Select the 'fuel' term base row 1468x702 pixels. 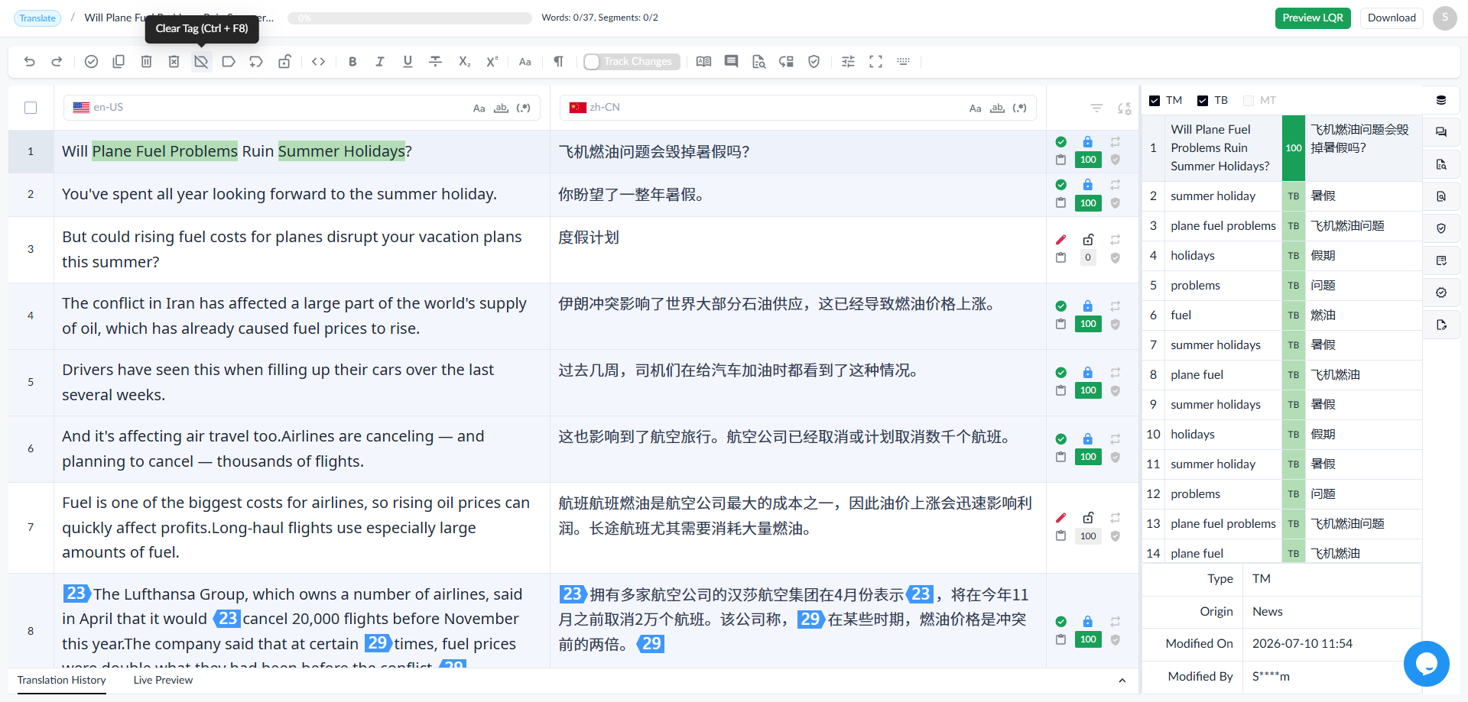pos(1282,315)
